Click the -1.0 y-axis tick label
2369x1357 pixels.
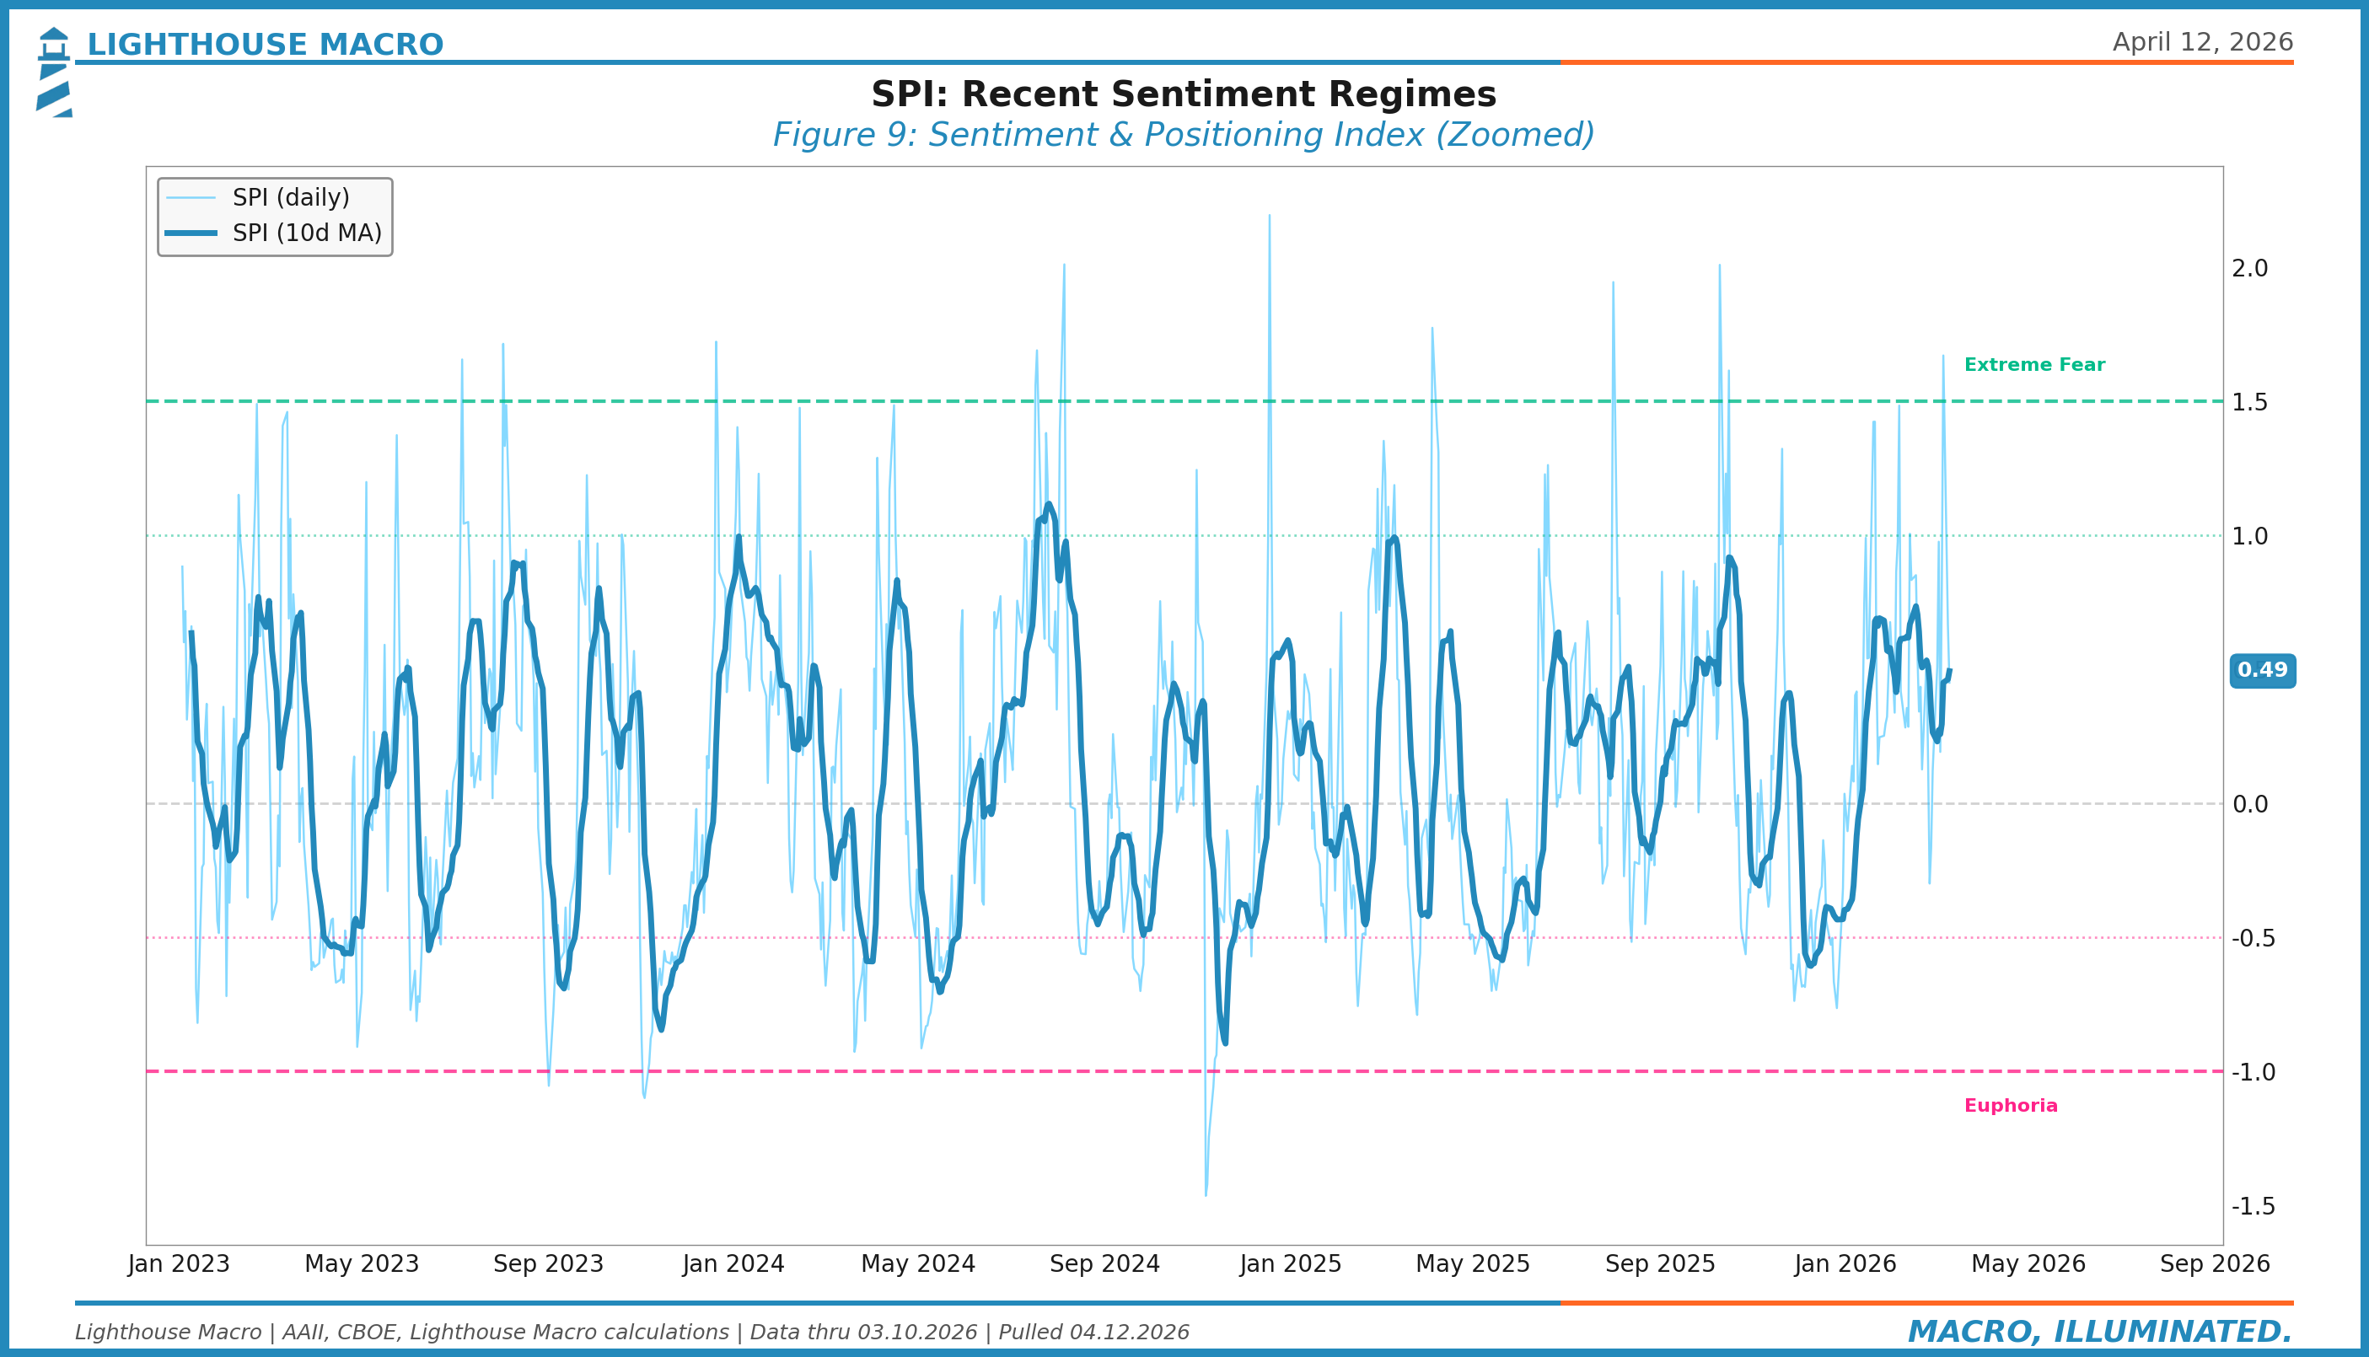tap(2253, 1073)
